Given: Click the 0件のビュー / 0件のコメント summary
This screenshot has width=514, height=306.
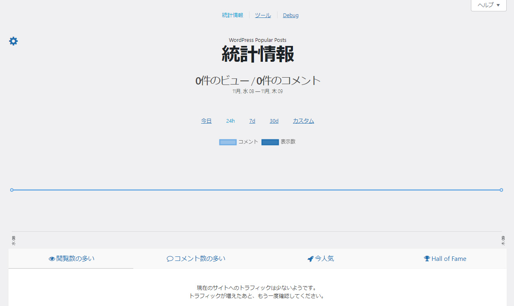Looking at the screenshot, I should (258, 80).
